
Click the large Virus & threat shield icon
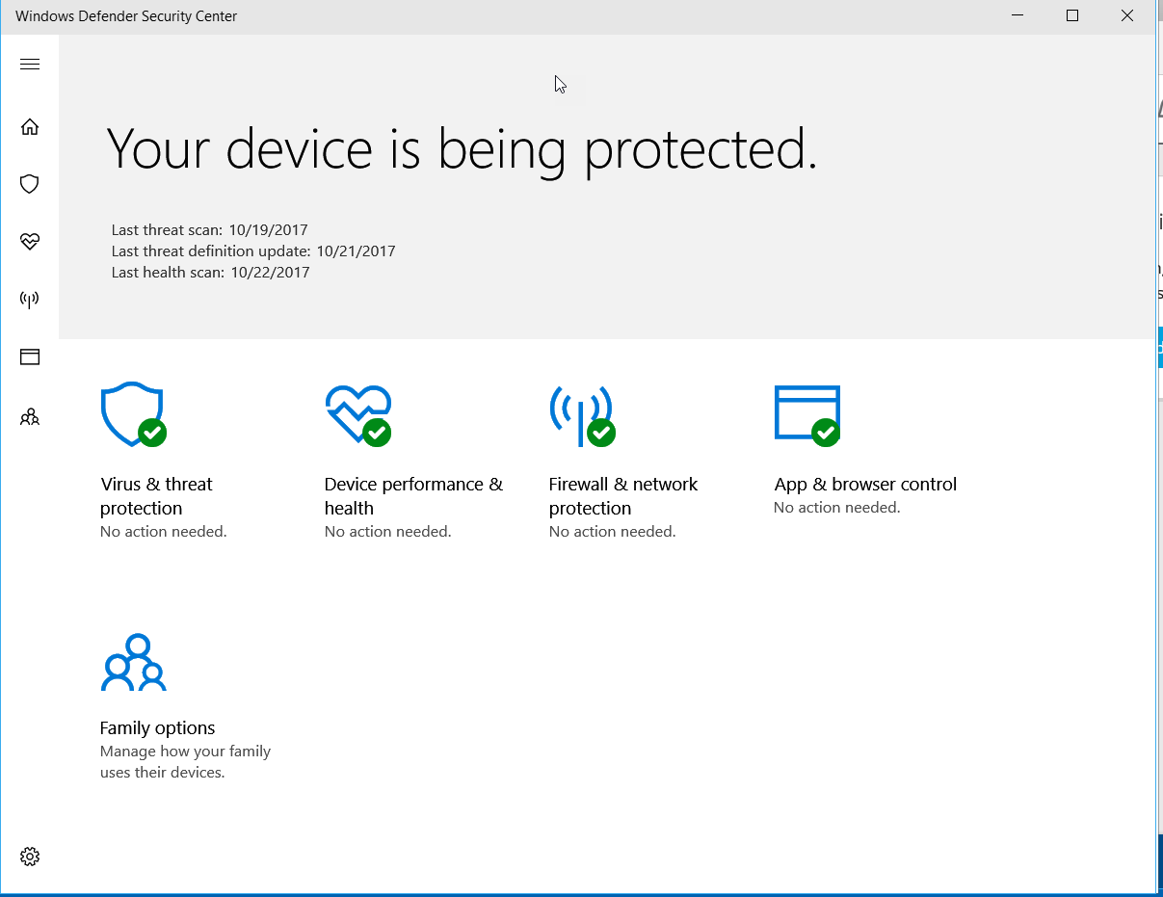pyautogui.click(x=134, y=414)
